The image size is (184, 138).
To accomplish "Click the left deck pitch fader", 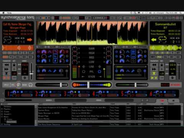I will (31, 74).
